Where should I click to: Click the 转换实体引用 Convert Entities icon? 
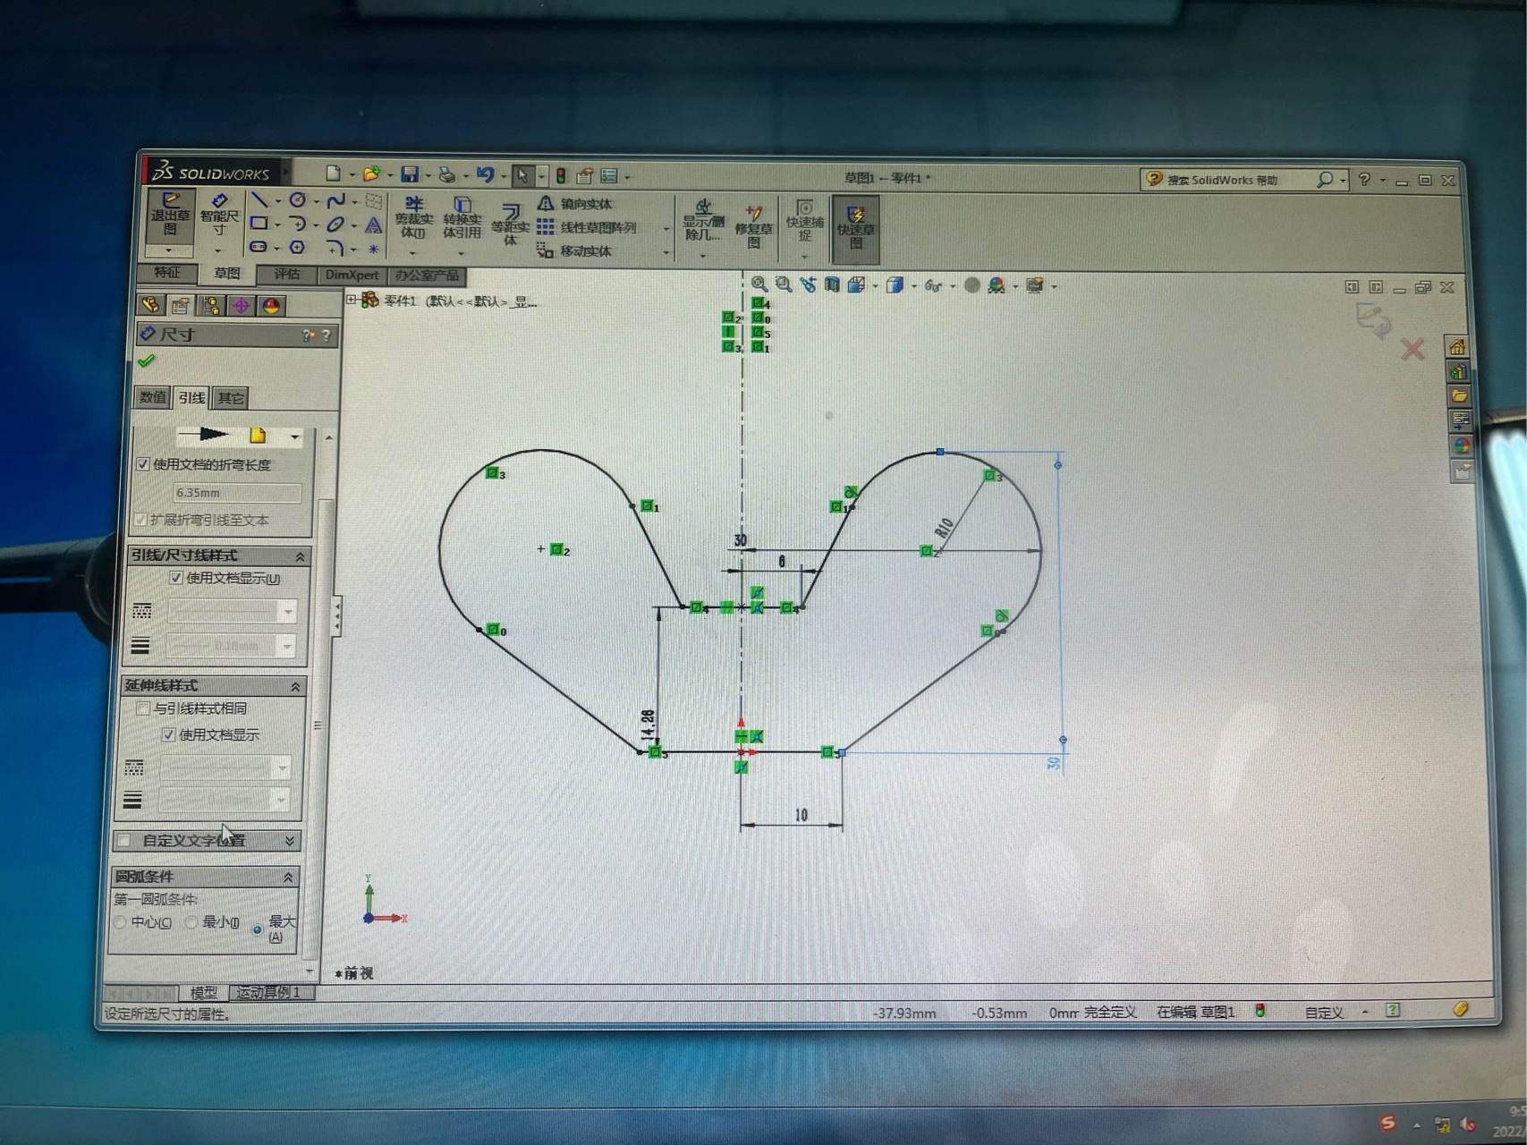[x=462, y=216]
